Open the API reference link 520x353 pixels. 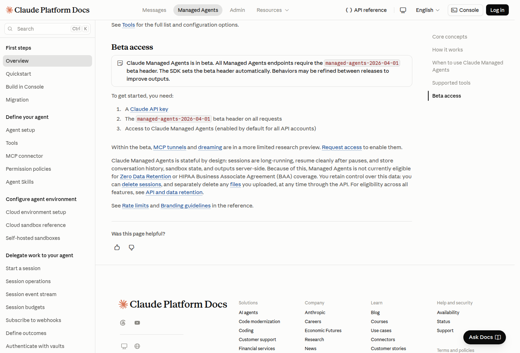coord(366,10)
